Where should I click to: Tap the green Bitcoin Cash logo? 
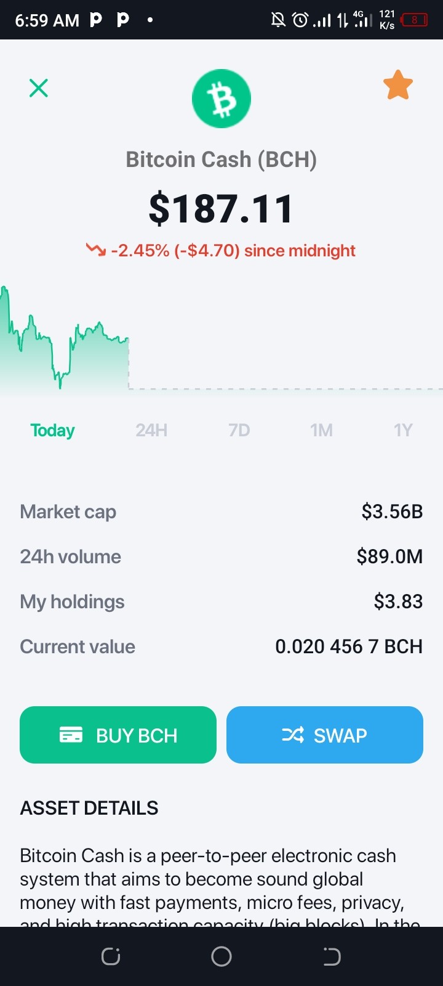pyautogui.click(x=221, y=99)
